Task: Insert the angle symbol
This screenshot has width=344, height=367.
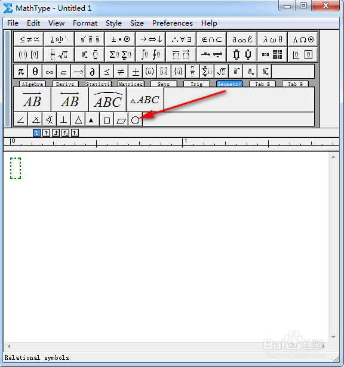Action: click(x=21, y=119)
